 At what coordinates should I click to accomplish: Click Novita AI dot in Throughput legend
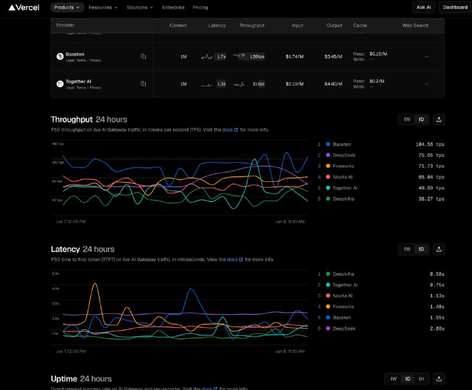coord(328,177)
